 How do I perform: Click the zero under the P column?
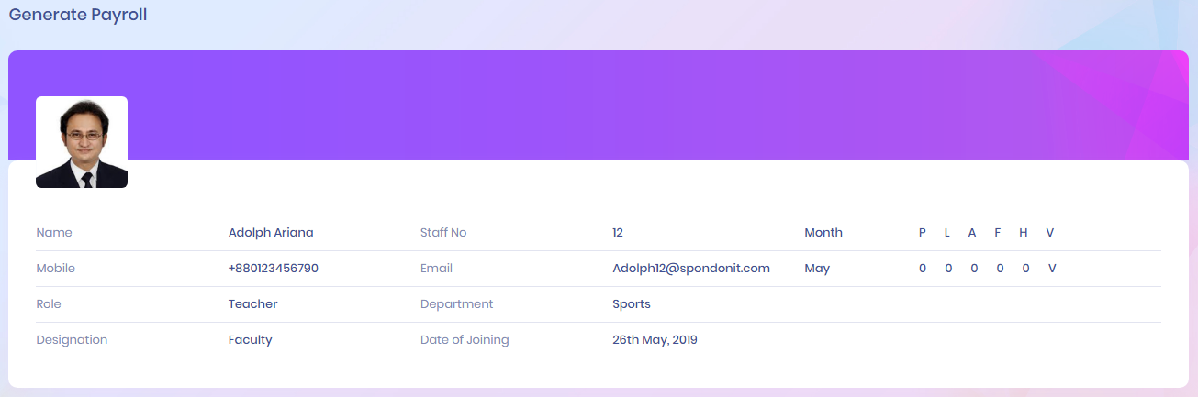pyautogui.click(x=923, y=269)
